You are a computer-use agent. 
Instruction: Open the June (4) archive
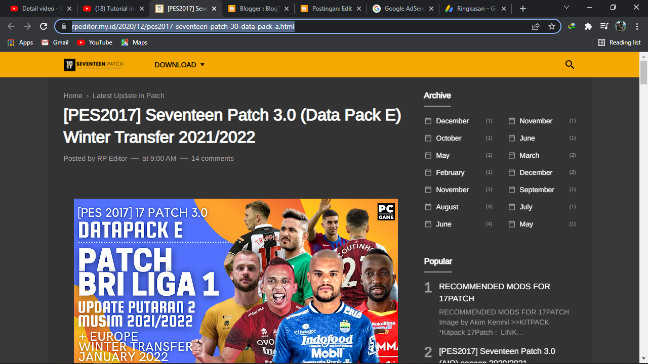tap(443, 224)
